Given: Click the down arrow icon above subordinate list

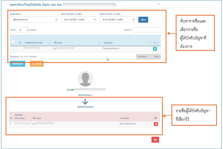Looking at the screenshot, I should click(85, 102).
